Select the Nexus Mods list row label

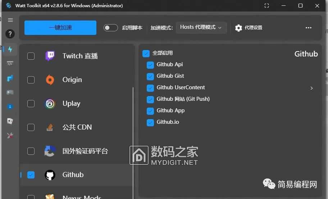pos(82,197)
